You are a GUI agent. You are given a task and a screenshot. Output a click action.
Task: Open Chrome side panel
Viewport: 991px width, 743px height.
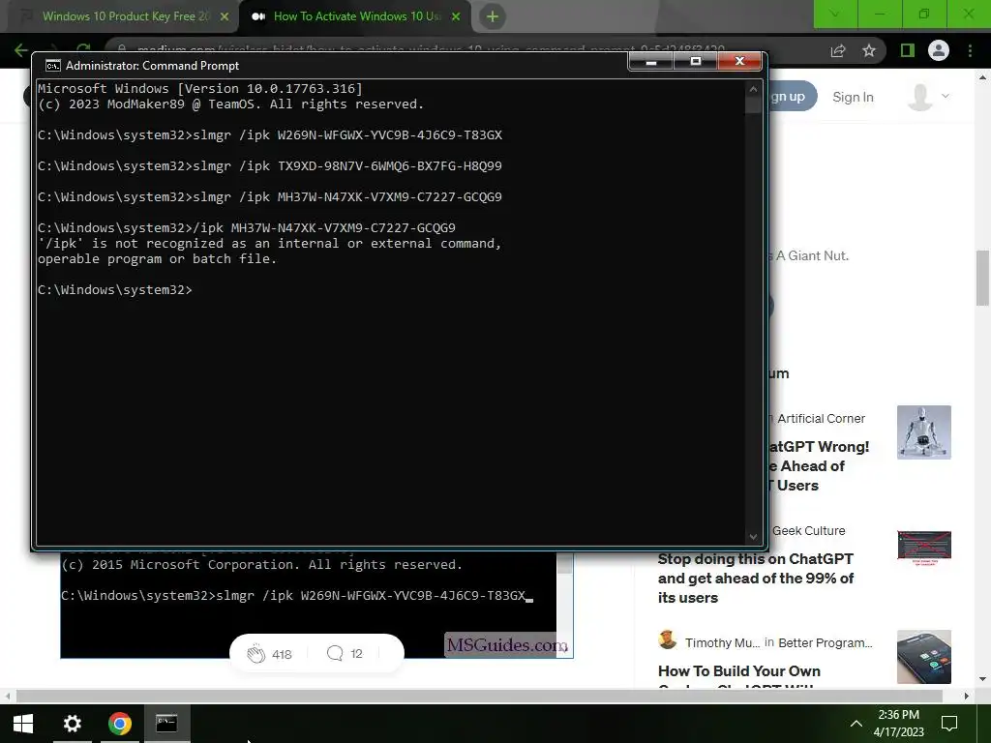(908, 50)
